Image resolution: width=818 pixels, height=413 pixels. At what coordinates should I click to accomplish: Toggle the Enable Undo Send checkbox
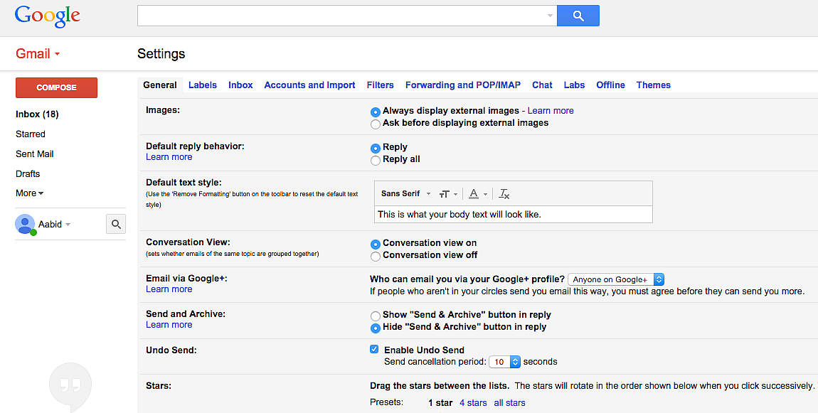point(374,350)
